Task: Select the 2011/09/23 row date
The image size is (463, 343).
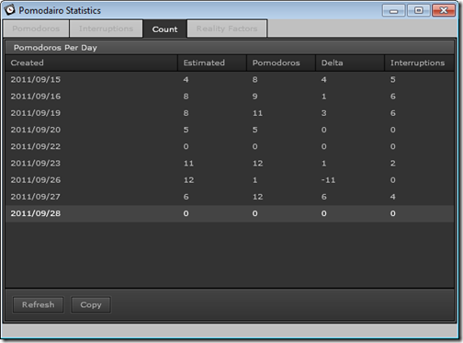Action: (36, 164)
